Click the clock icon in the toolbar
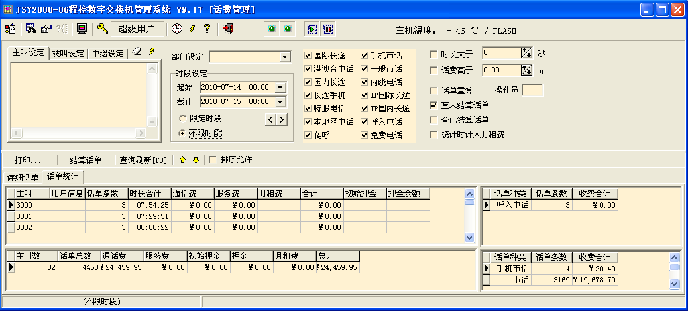The width and height of the screenshot is (688, 311). 177,29
